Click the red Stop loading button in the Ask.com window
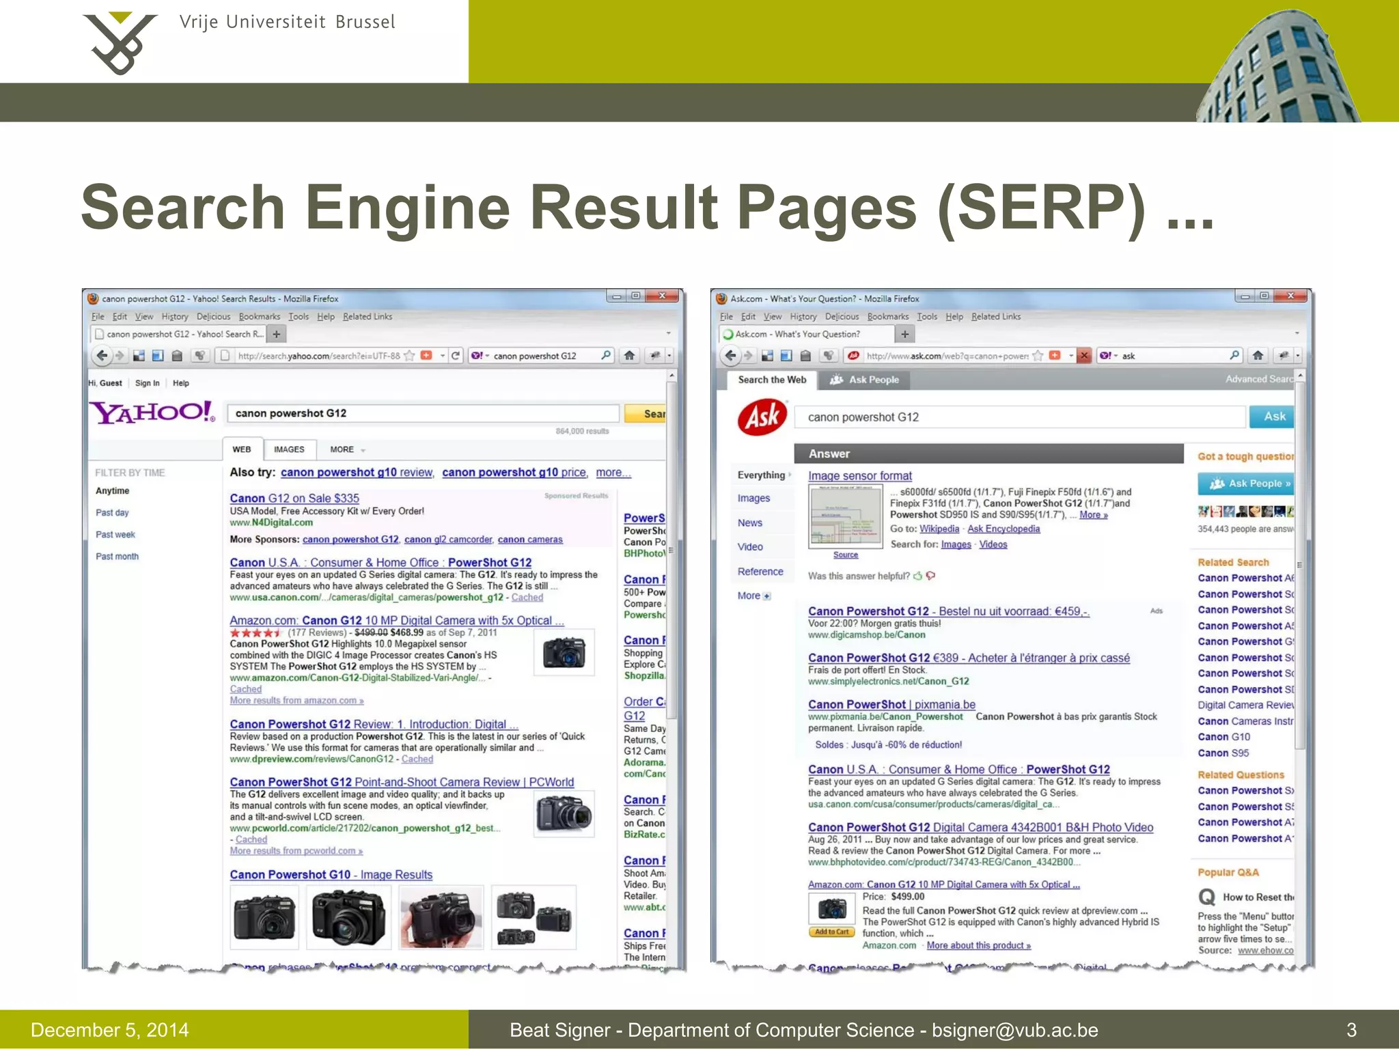The height and width of the screenshot is (1049, 1399). 1083,355
